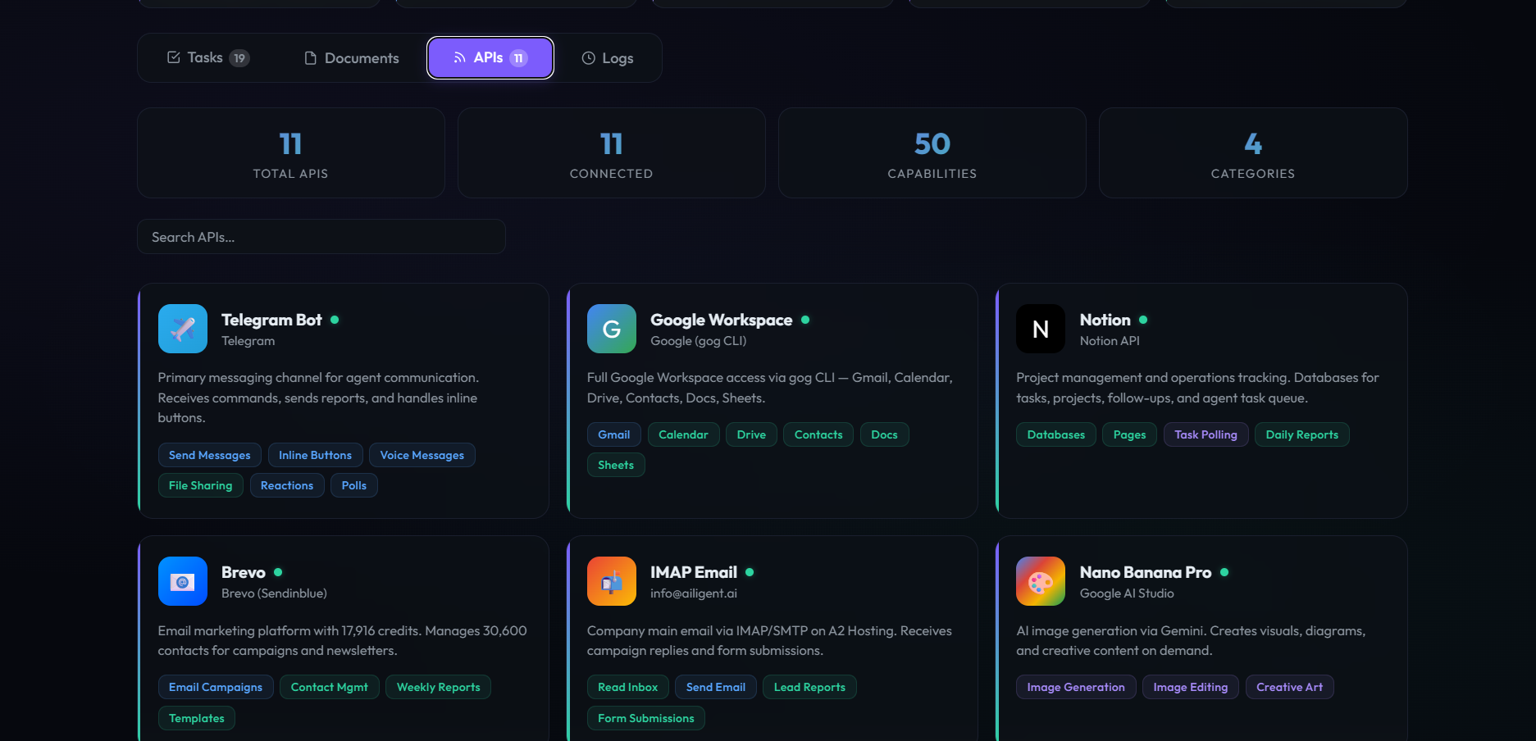The width and height of the screenshot is (1536, 741).
Task: Click the Drive capability tag
Action: [x=751, y=434]
